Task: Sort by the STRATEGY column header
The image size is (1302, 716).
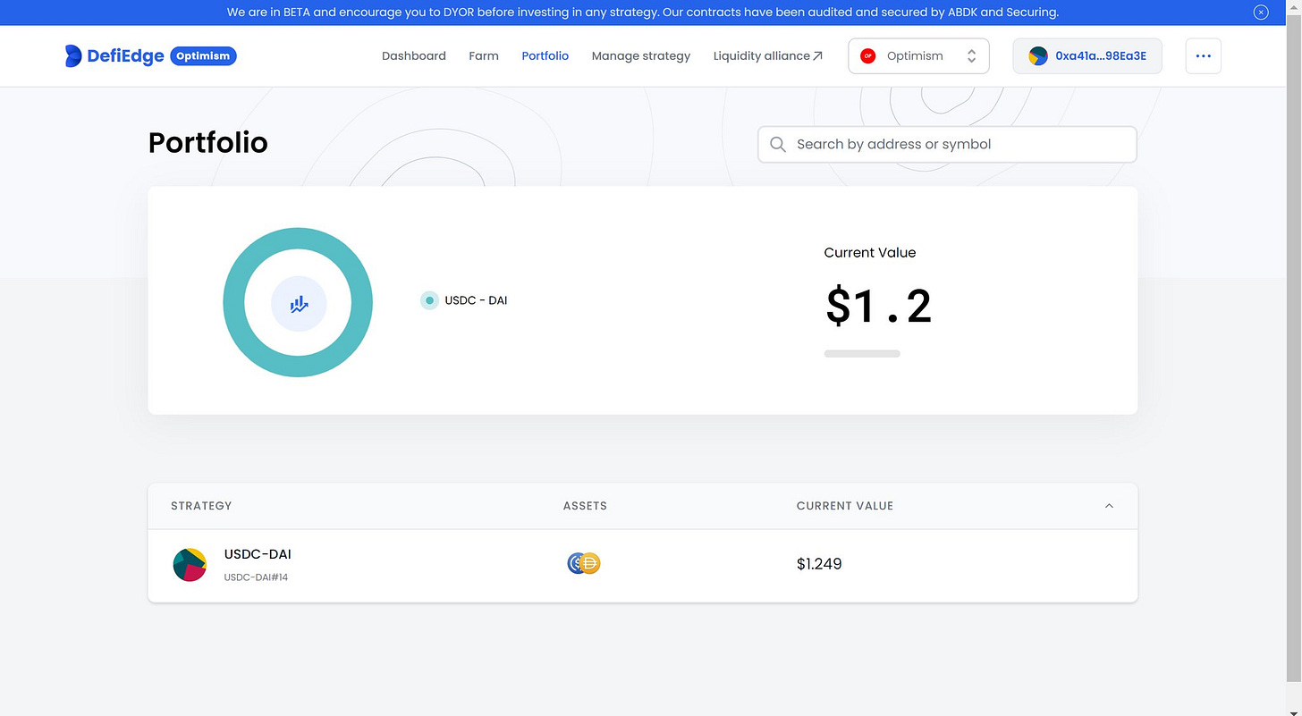Action: coord(201,506)
